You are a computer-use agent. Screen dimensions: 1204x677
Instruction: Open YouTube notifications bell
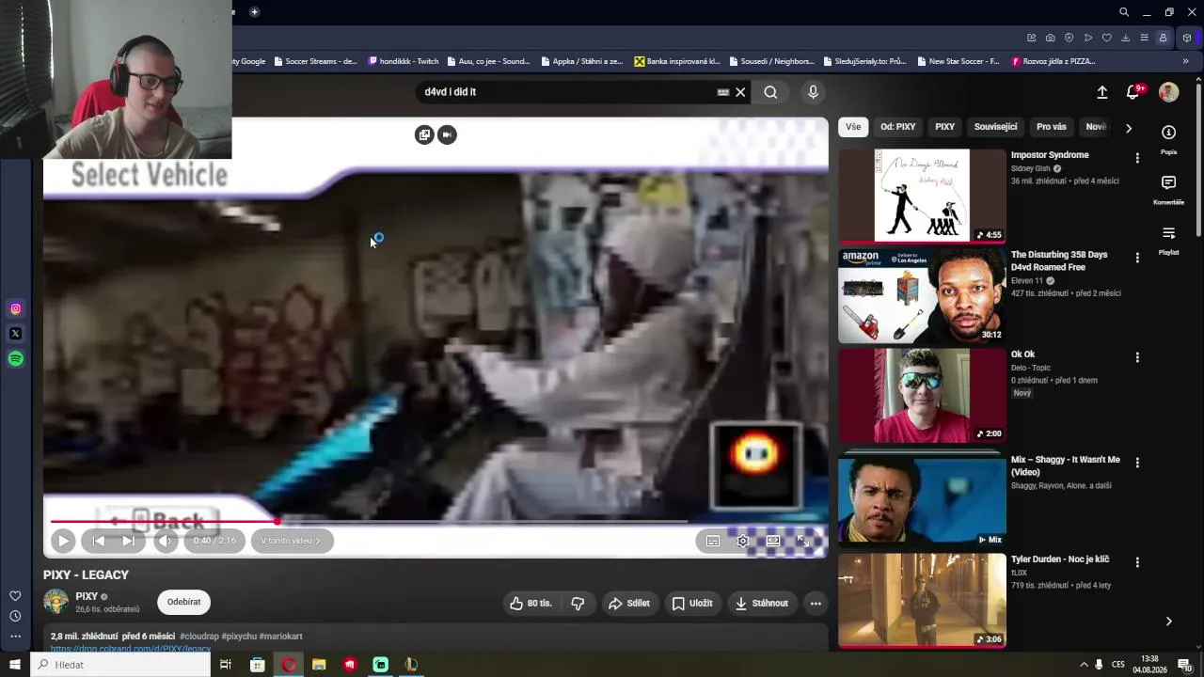(1133, 92)
